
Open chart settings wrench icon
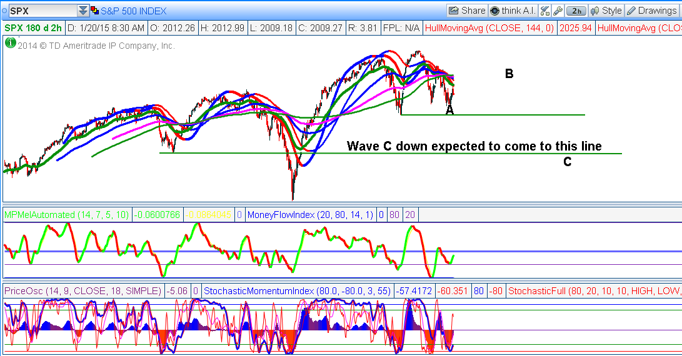558,11
